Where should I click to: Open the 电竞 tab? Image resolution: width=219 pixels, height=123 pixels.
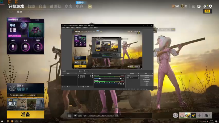coord(80,6)
